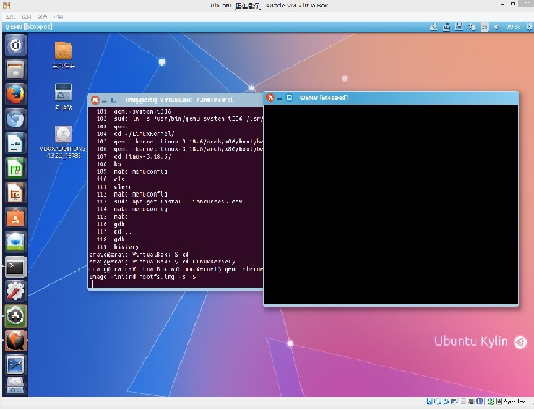Open the user indicator in top panel
The width and height of the screenshot is (534, 410).
(434, 27)
